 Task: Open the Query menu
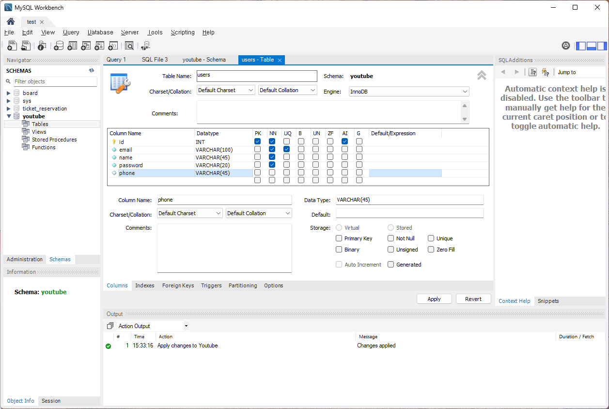coord(71,32)
